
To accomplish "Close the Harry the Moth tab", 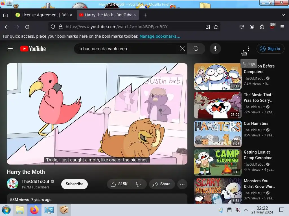I will (135, 15).
